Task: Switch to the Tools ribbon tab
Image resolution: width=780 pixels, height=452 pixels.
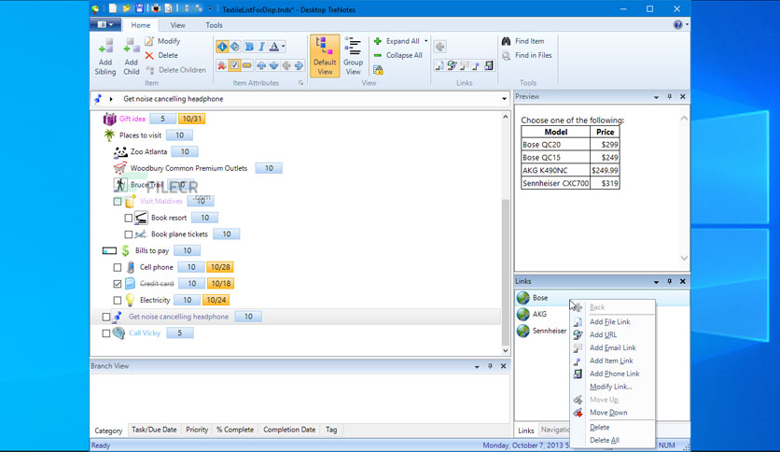Action: [x=214, y=25]
